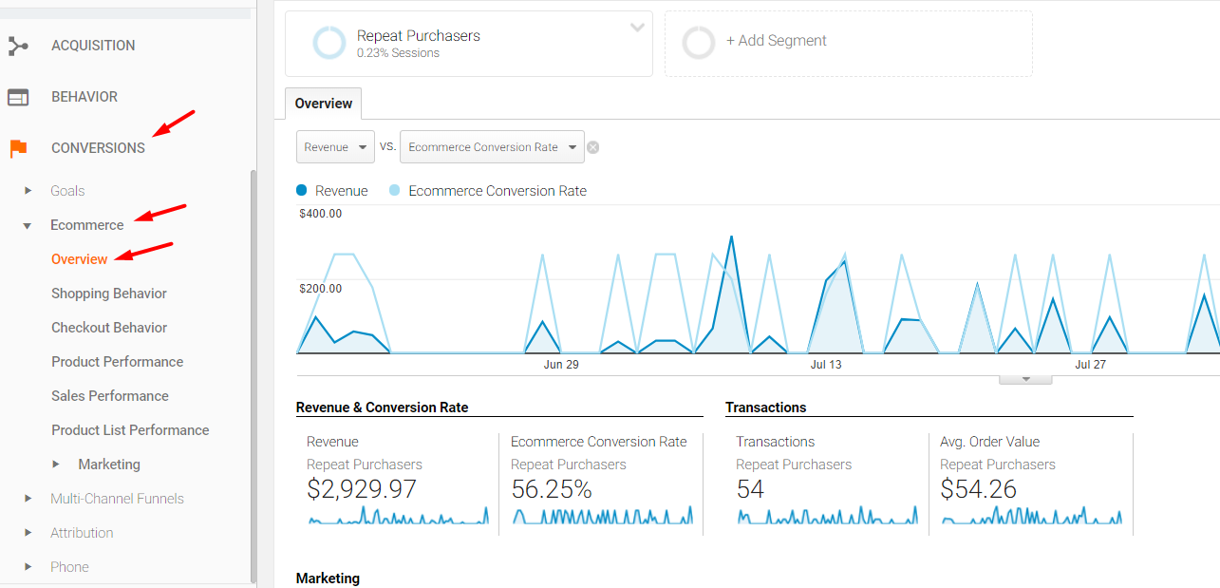The width and height of the screenshot is (1220, 588).
Task: Click the 56.25% conversion rate value
Action: tap(552, 490)
